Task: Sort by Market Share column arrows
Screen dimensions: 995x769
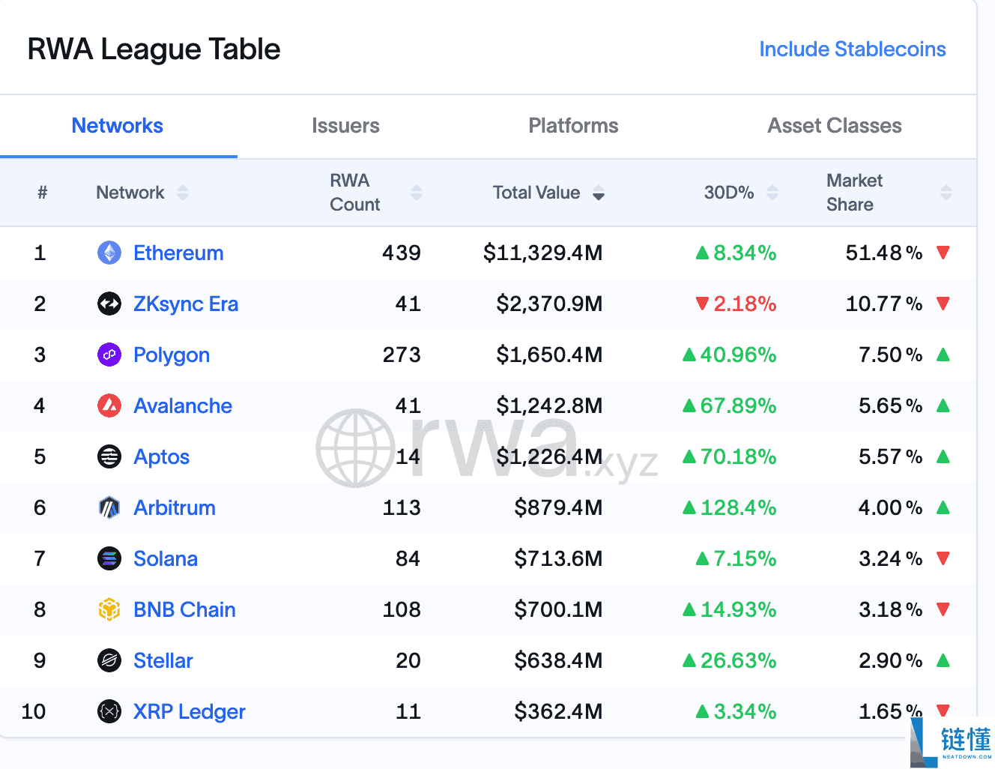Action: pyautogui.click(x=946, y=193)
